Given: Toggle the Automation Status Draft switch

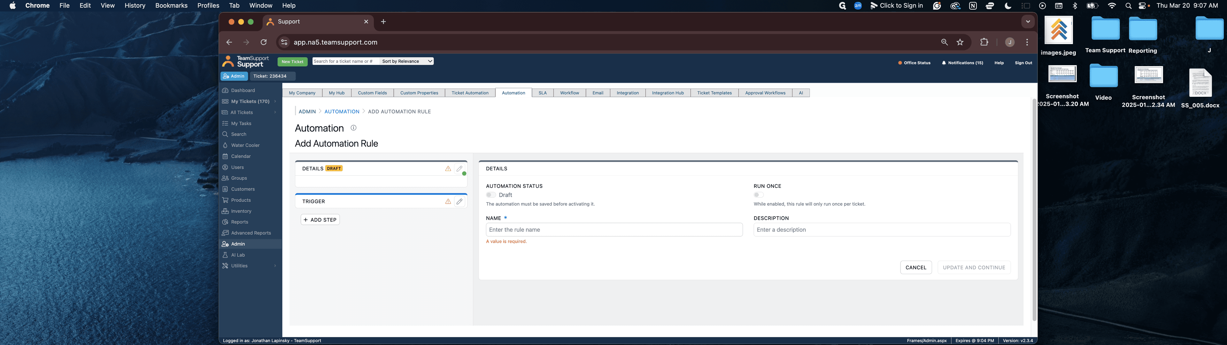Looking at the screenshot, I should (491, 195).
